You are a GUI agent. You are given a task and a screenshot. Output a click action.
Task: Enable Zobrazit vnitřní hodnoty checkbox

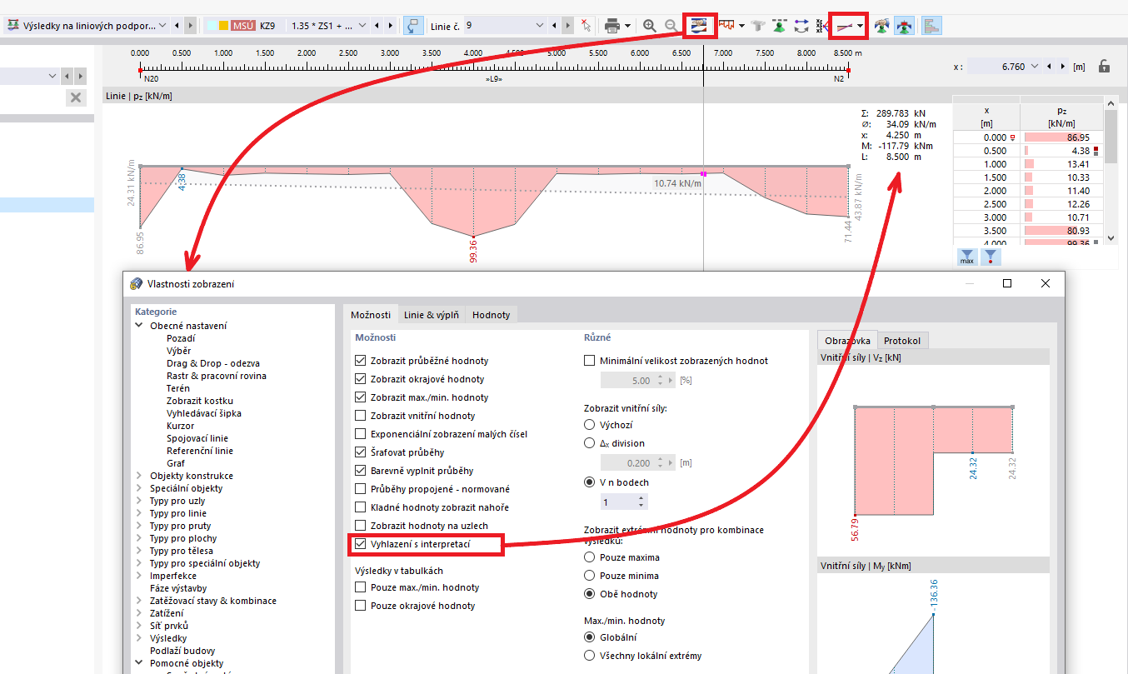point(360,416)
